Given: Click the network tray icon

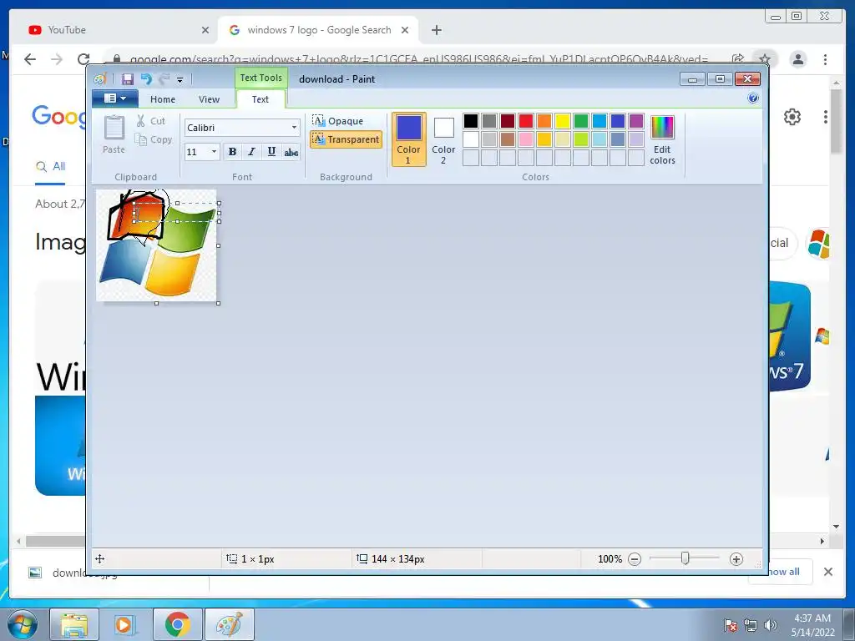Looking at the screenshot, I should coord(751,625).
